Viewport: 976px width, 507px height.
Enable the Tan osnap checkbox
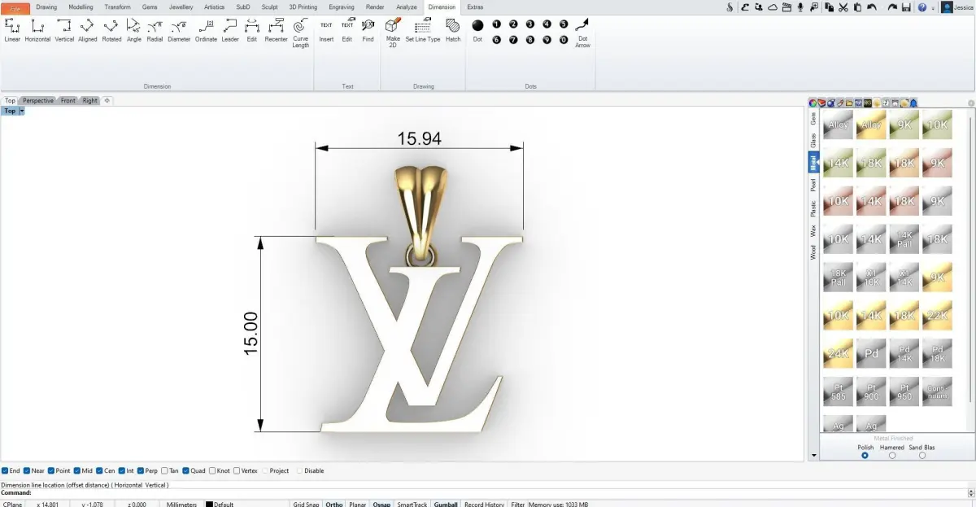[165, 470]
